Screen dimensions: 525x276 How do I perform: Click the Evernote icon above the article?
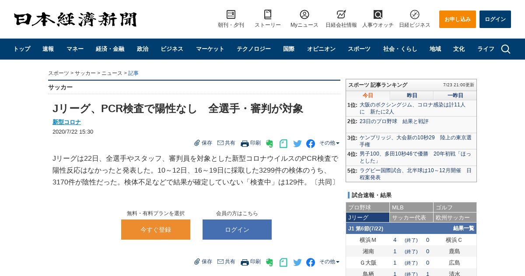click(269, 144)
